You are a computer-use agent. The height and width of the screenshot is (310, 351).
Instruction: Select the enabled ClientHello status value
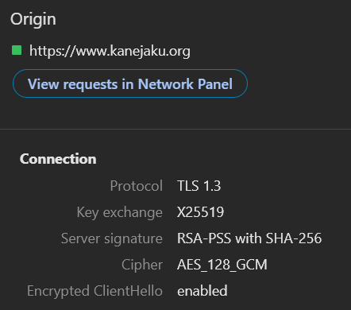202,291
